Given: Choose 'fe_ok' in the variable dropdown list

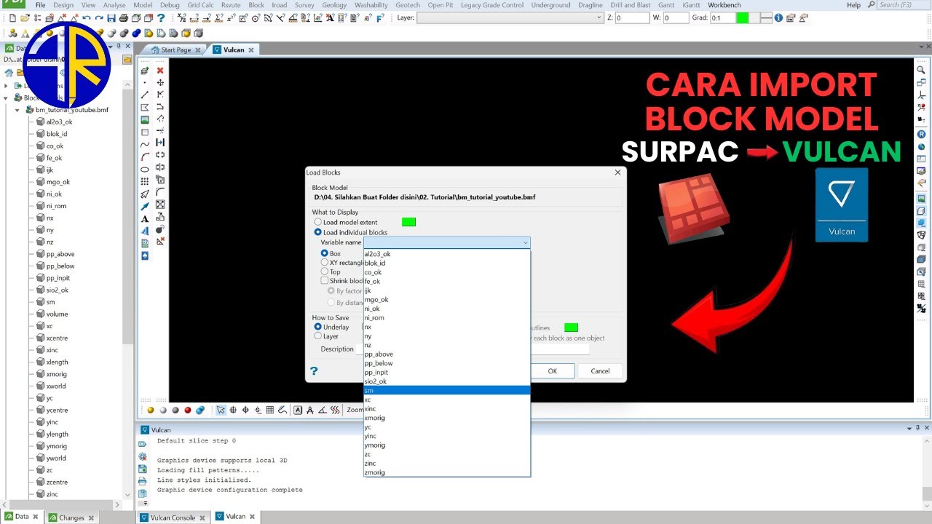Looking at the screenshot, I should click(x=446, y=281).
